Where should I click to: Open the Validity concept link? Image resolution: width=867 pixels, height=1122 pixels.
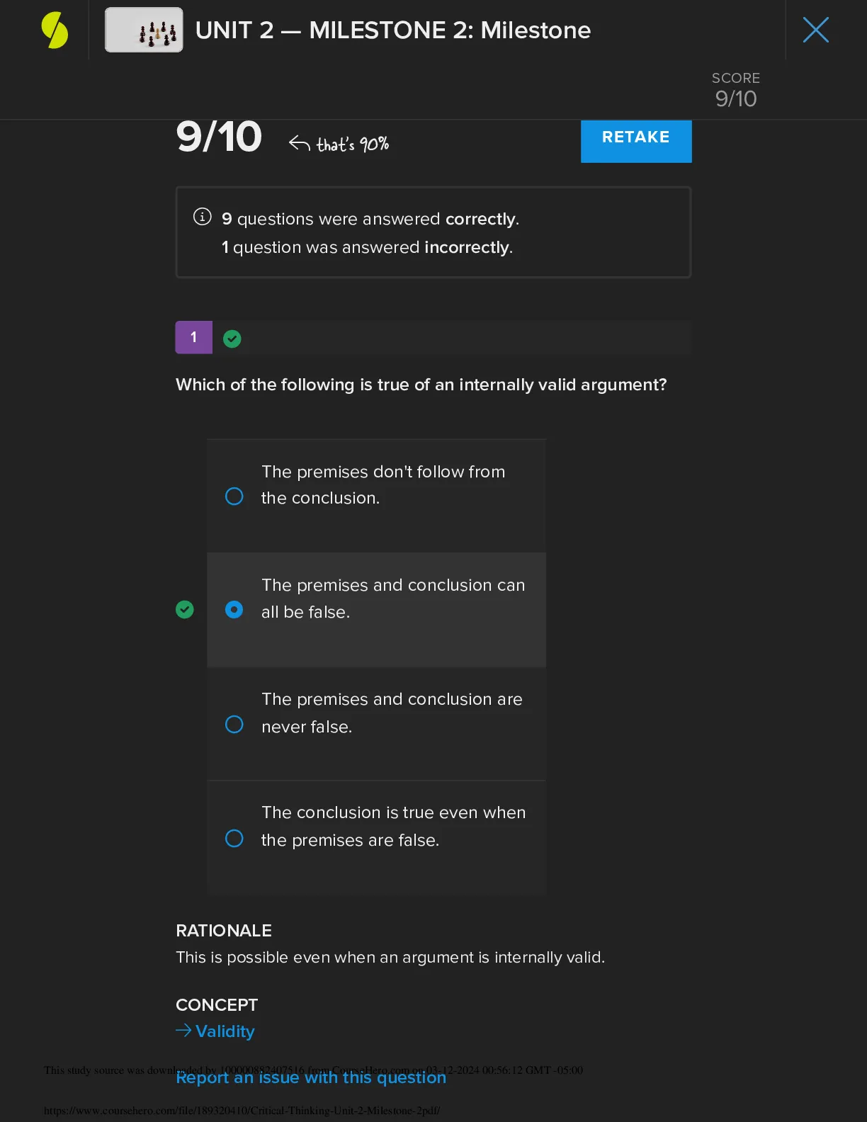tap(225, 1031)
